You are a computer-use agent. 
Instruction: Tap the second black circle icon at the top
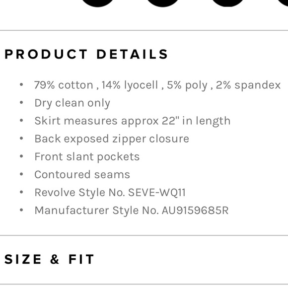(x=162, y=3)
